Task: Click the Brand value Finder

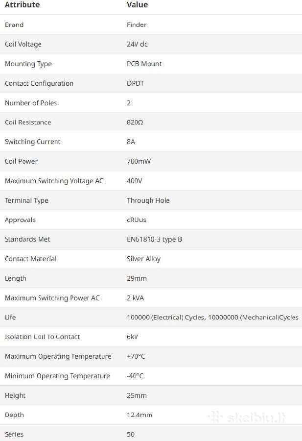Action: pyautogui.click(x=137, y=25)
